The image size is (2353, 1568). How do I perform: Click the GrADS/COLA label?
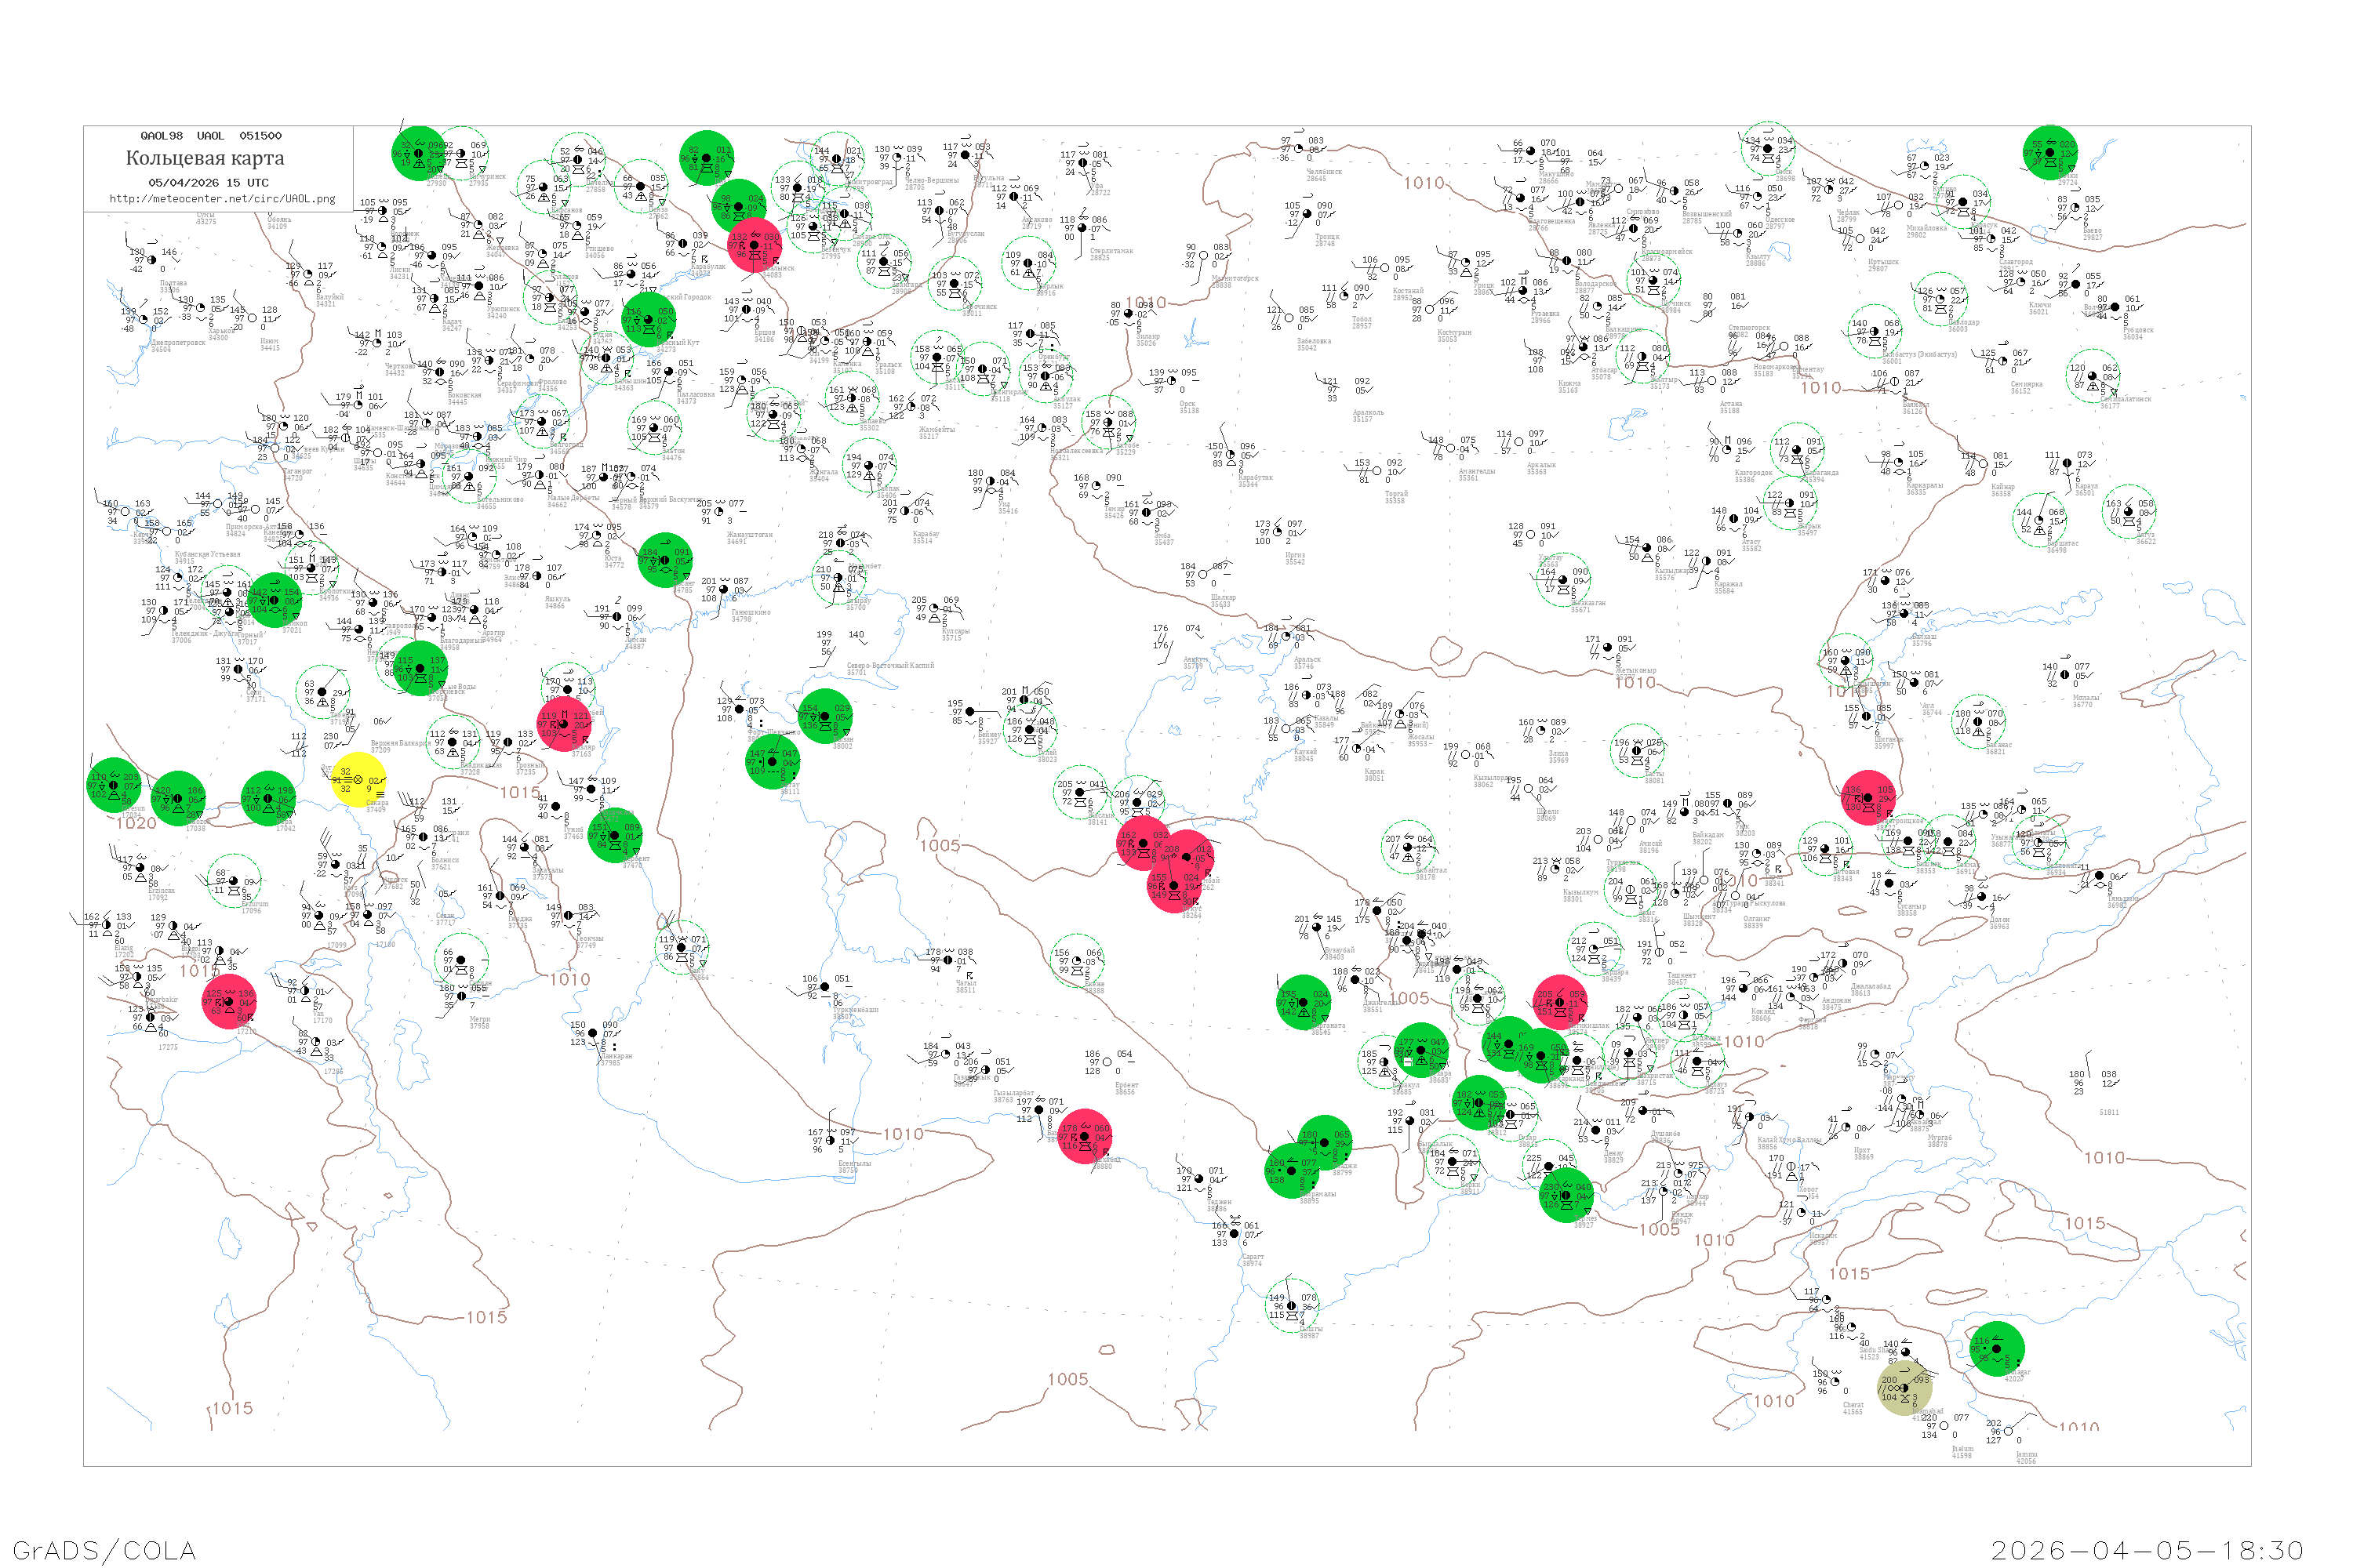(x=104, y=1550)
